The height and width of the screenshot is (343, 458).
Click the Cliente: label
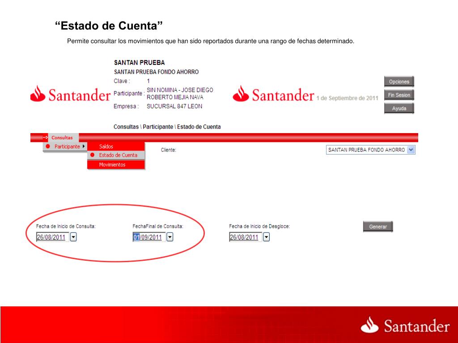point(169,150)
